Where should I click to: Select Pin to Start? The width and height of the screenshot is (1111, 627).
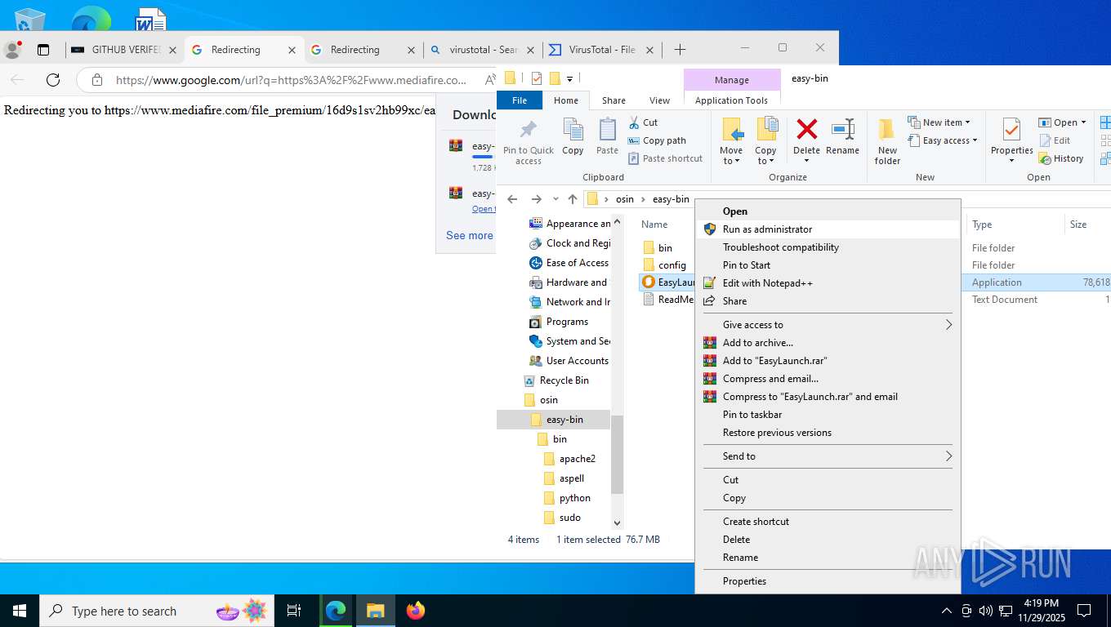pos(828,265)
